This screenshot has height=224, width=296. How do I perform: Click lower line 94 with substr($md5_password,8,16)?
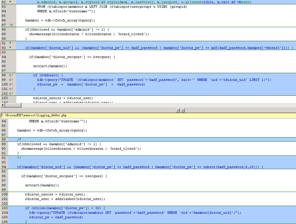coord(140,167)
